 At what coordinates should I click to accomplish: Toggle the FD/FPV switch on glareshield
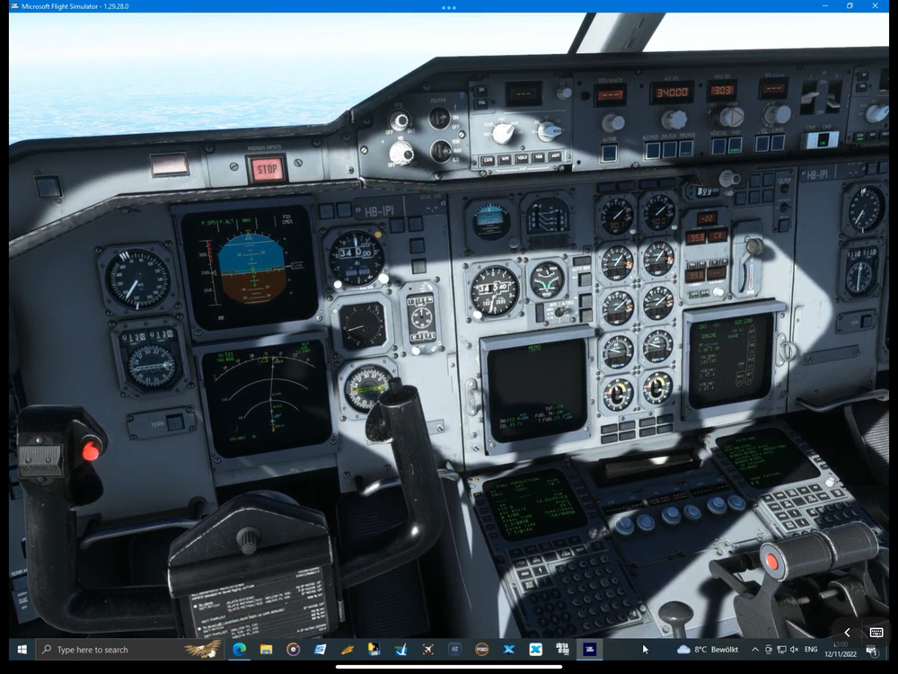click(x=439, y=118)
